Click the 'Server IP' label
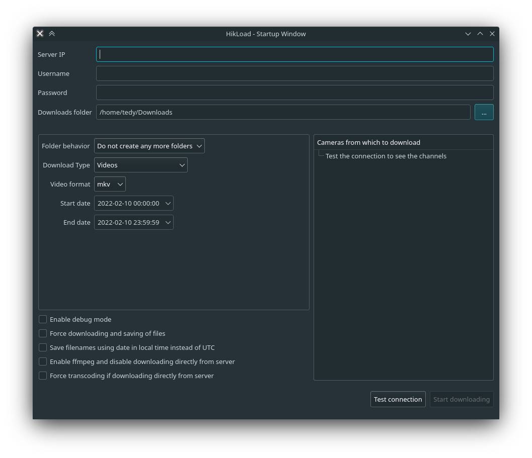 [51, 55]
